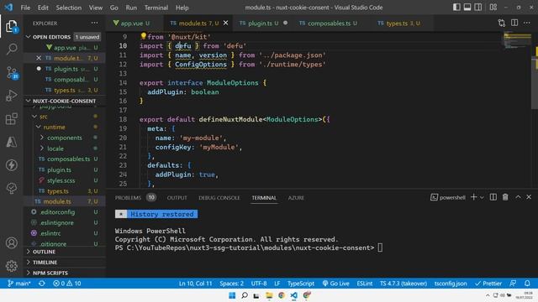
Task: Open the Extensions view
Action: click(x=12, y=119)
